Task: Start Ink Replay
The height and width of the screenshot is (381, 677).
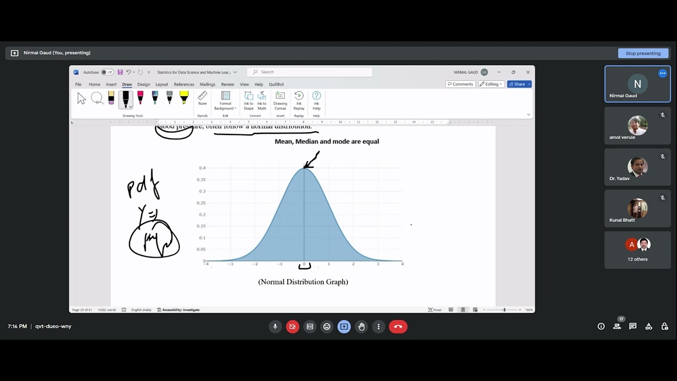Action: point(299,101)
